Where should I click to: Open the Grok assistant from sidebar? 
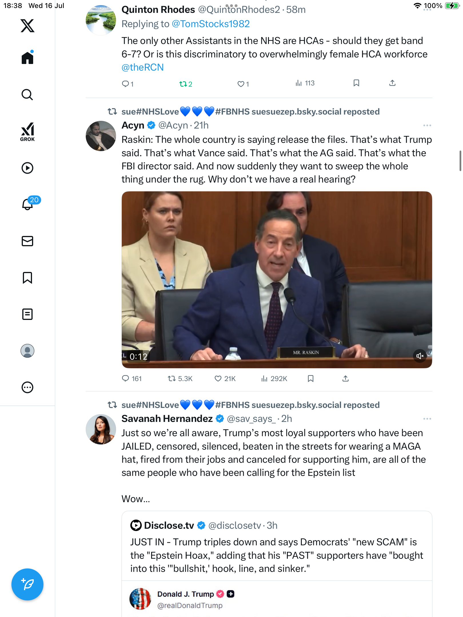click(x=27, y=132)
